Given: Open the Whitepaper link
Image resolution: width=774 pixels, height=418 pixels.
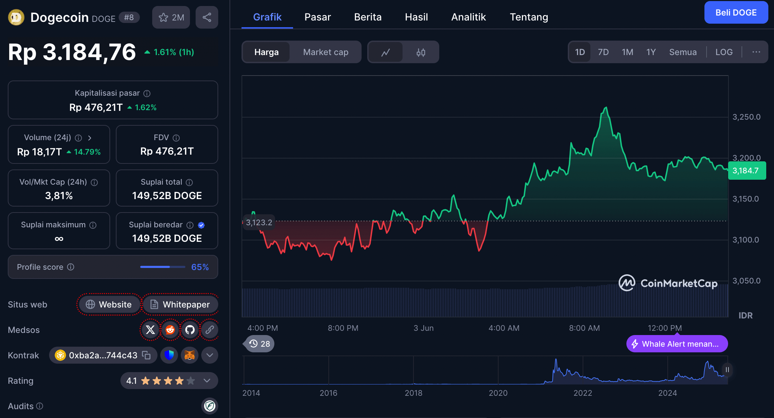Looking at the screenshot, I should [x=180, y=304].
